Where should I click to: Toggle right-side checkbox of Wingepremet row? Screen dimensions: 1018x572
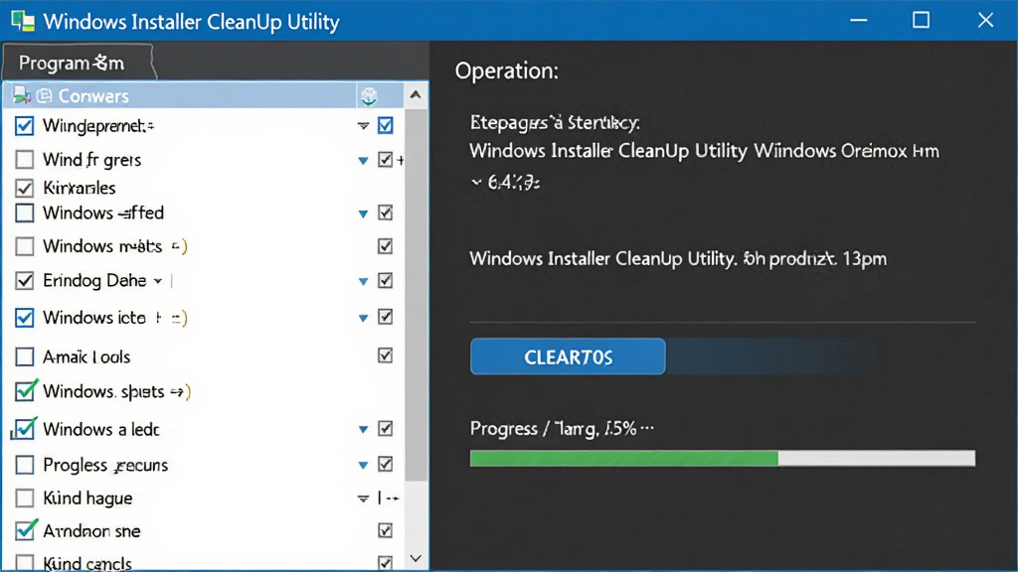tap(385, 125)
